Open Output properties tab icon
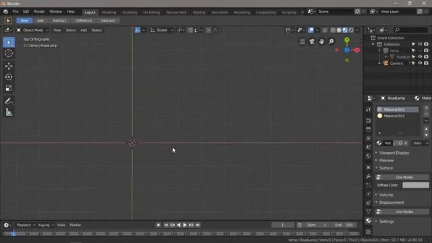This screenshot has width=432, height=243. (x=369, y=129)
